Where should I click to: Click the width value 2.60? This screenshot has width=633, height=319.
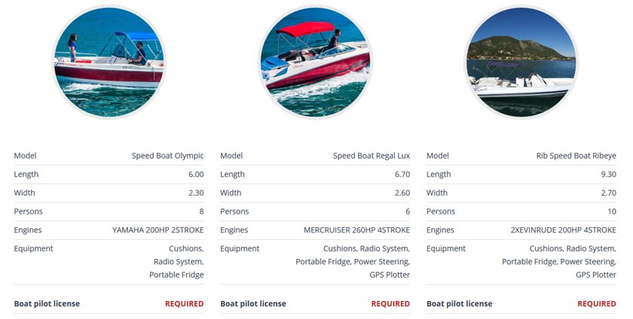pos(401,193)
